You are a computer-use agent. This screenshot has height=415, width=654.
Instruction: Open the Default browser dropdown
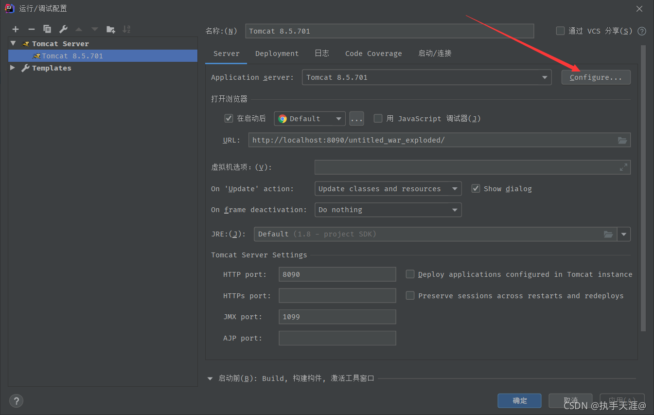point(310,119)
